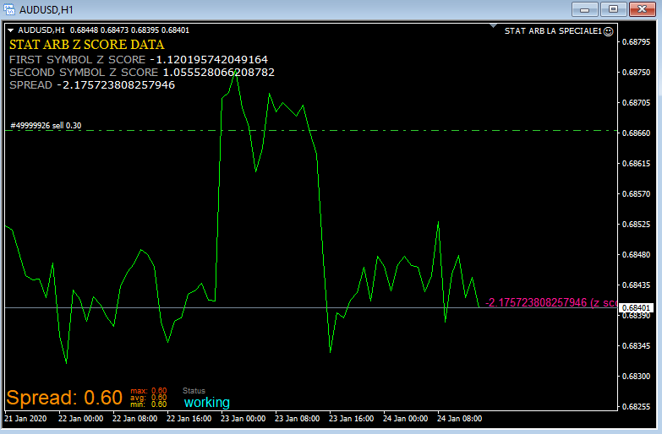The image size is (662, 434).
Task: Click the 24 Jan 08:00 time axis label
Action: point(459,419)
